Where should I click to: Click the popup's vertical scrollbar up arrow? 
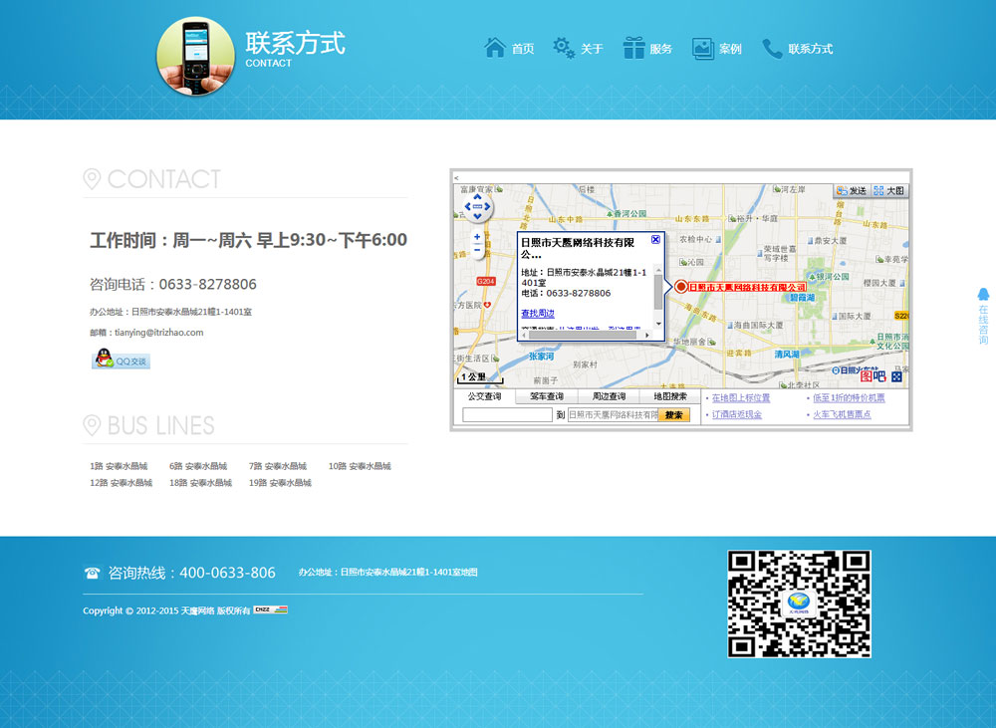pyautogui.click(x=658, y=271)
